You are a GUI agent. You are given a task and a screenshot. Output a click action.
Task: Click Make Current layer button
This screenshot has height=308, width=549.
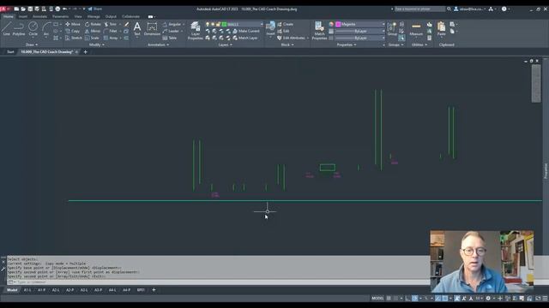tap(246, 31)
